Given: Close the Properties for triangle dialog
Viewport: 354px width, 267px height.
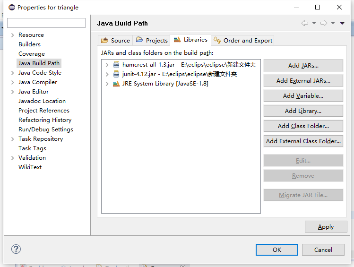Looking at the screenshot, I should [339, 7].
